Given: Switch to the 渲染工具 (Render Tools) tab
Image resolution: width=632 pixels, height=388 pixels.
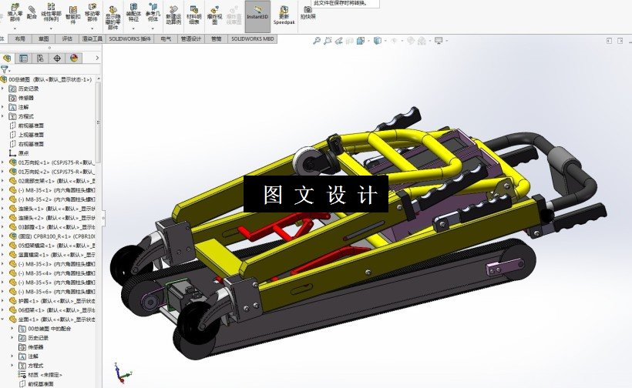Looking at the screenshot, I should pyautogui.click(x=92, y=38).
